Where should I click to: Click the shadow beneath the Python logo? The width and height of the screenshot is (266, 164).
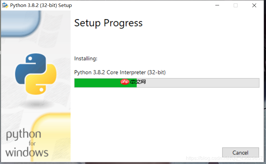click(36, 104)
